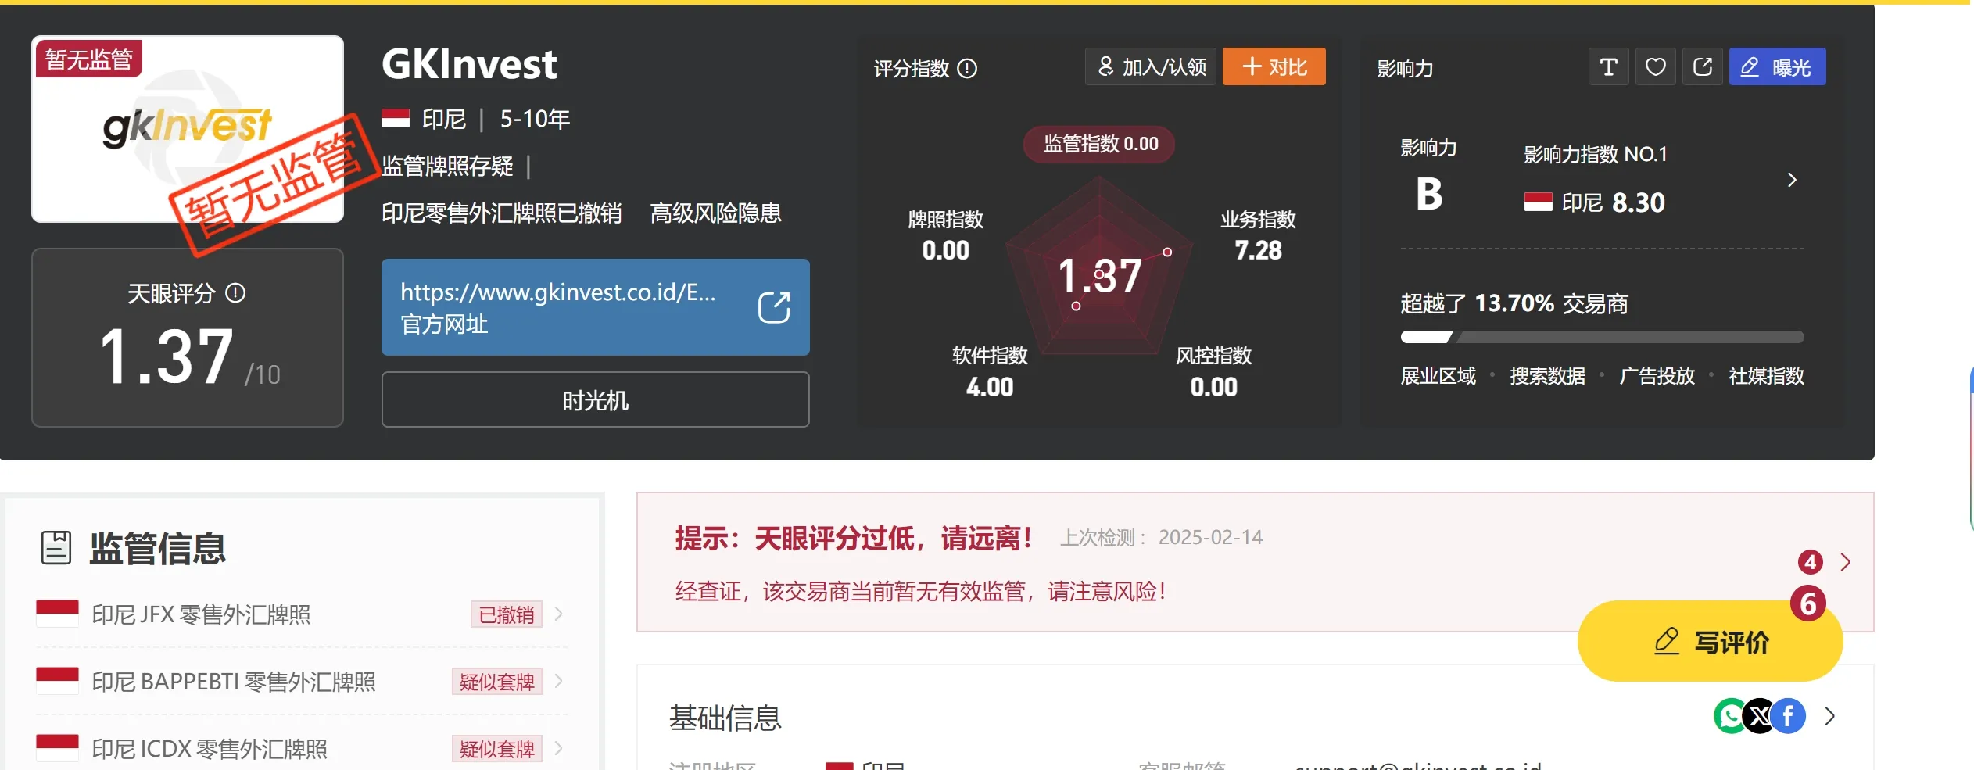Share via the X (Twitter) icon
This screenshot has height=770, width=1974.
(x=1760, y=716)
